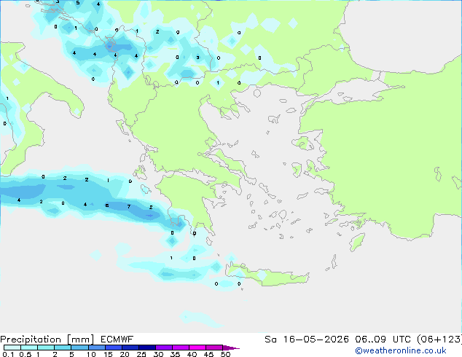Click the '10' legend scale number
This screenshot has width=462, height=357.
coord(91,354)
